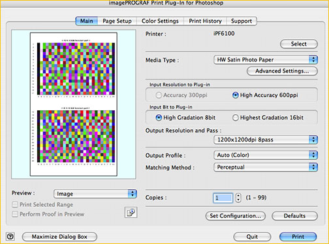The image size is (329, 244).
Task: Open the Support tab
Action: coord(242,21)
